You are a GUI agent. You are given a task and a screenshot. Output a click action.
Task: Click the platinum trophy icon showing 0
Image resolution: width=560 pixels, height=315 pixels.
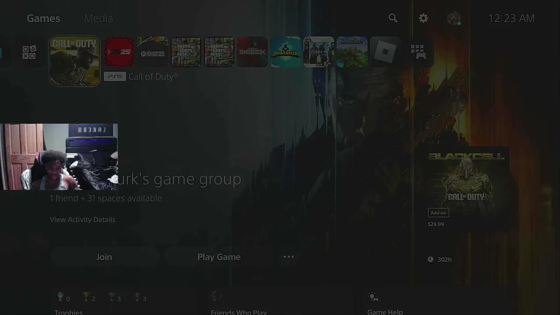click(60, 297)
